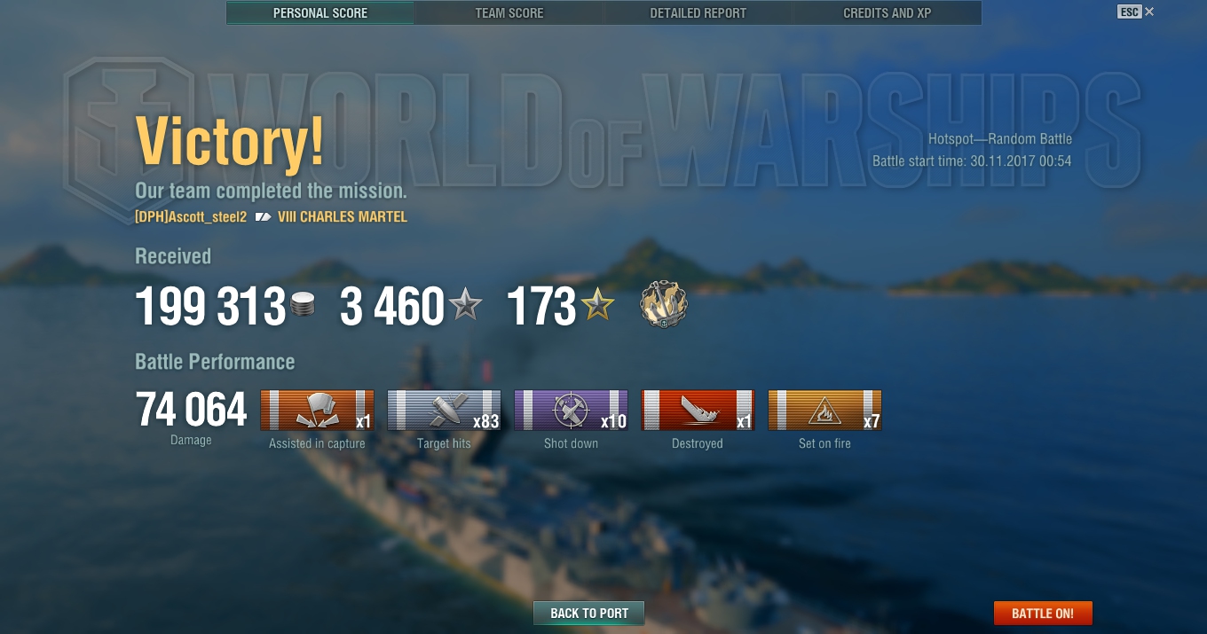Click the achievement medal beside free XP
Image resolution: width=1207 pixels, height=634 pixels.
[664, 306]
